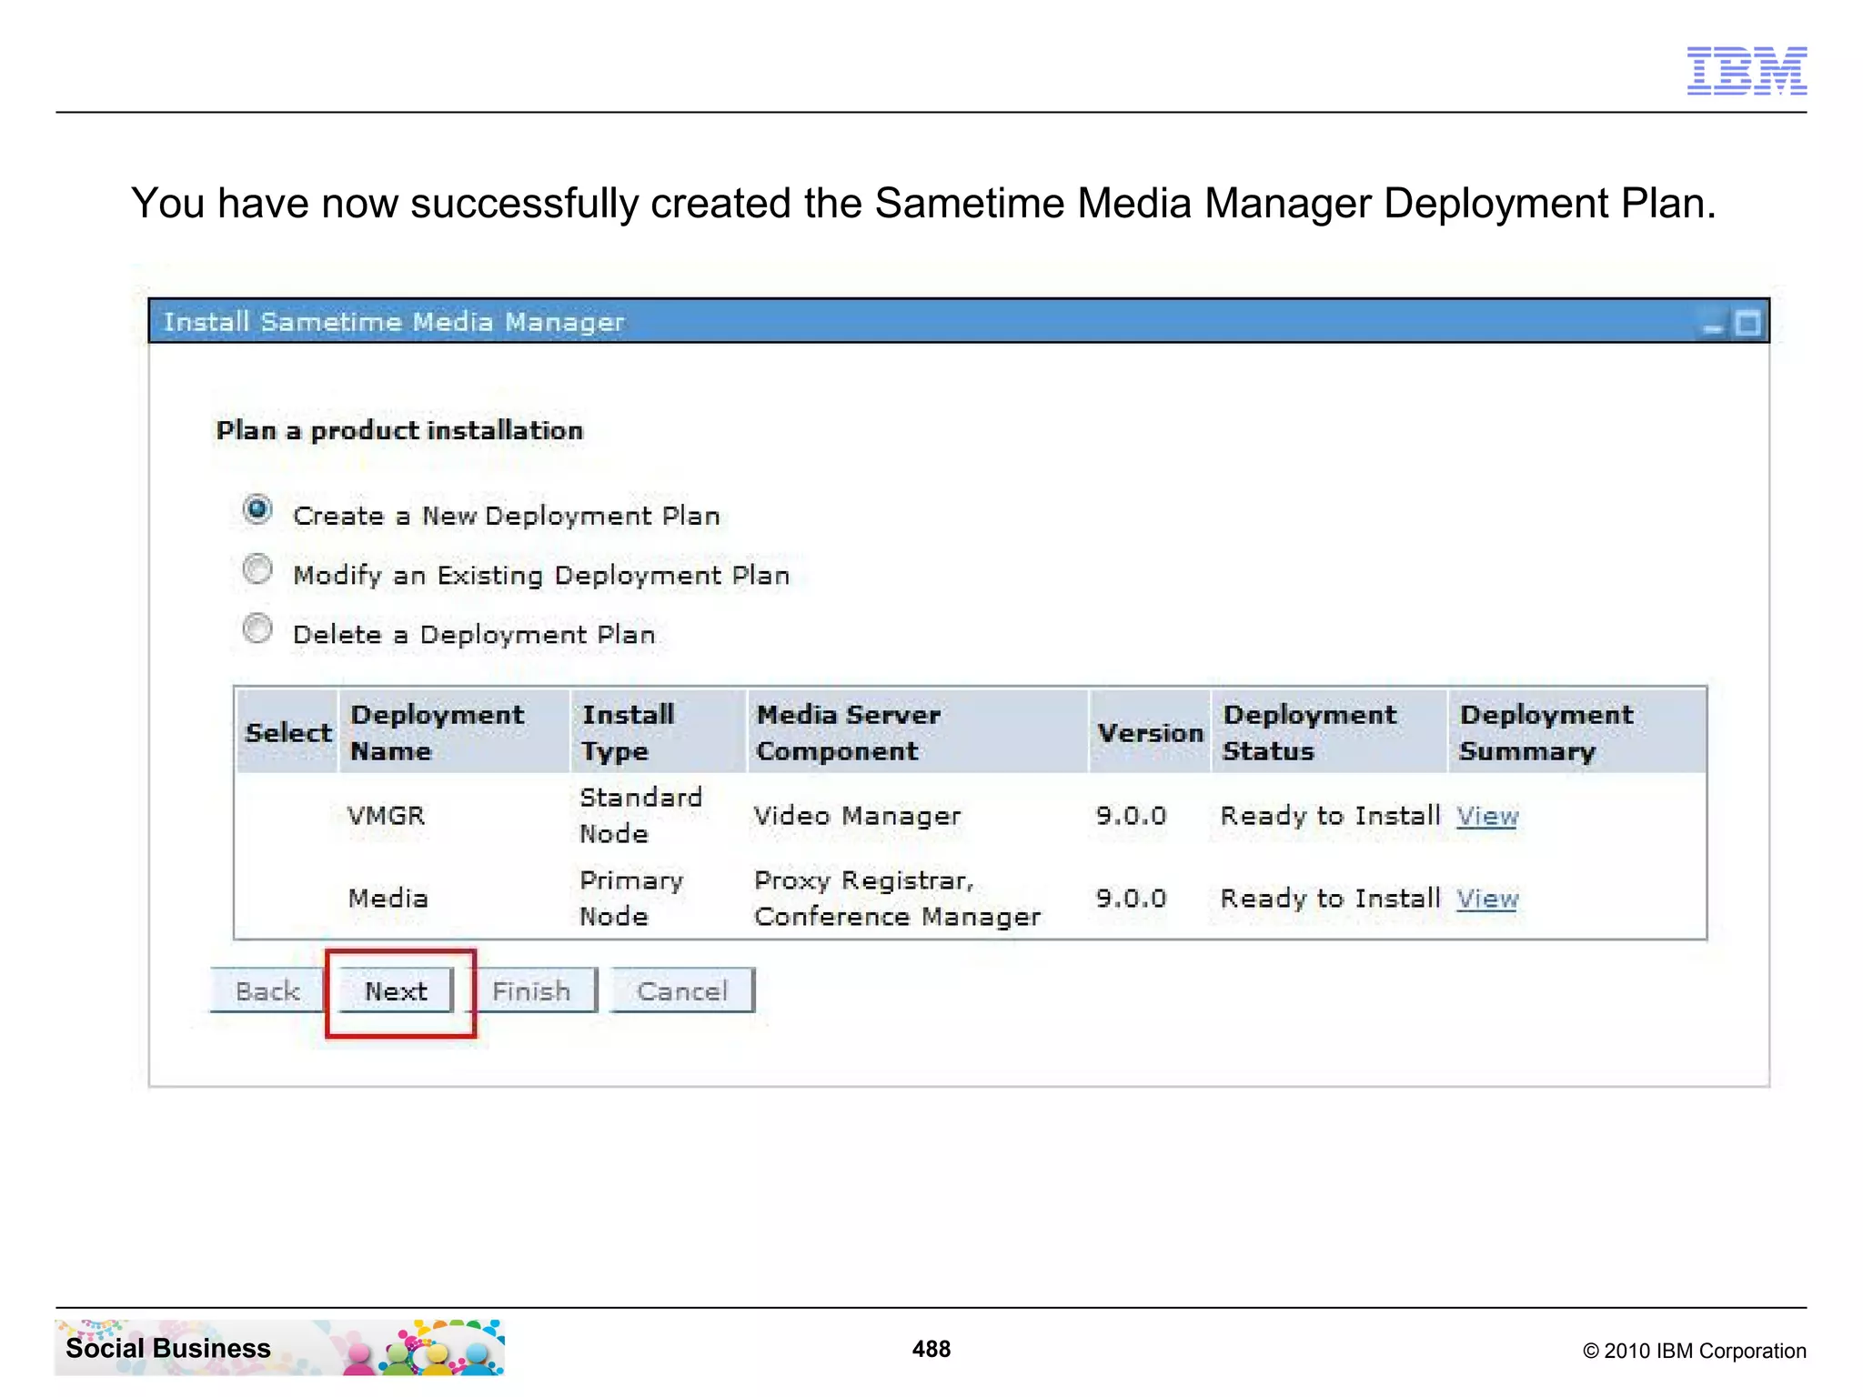The height and width of the screenshot is (1397, 1863).
Task: Click the Back button
Action: point(267,990)
